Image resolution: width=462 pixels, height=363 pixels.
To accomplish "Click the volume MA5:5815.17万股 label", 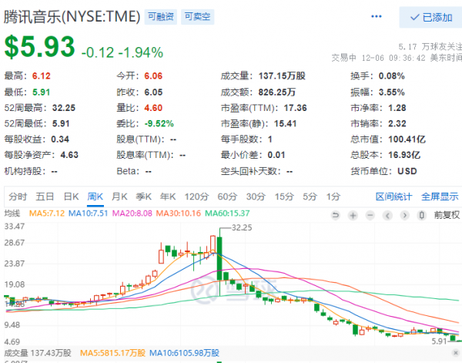I will [112, 353].
